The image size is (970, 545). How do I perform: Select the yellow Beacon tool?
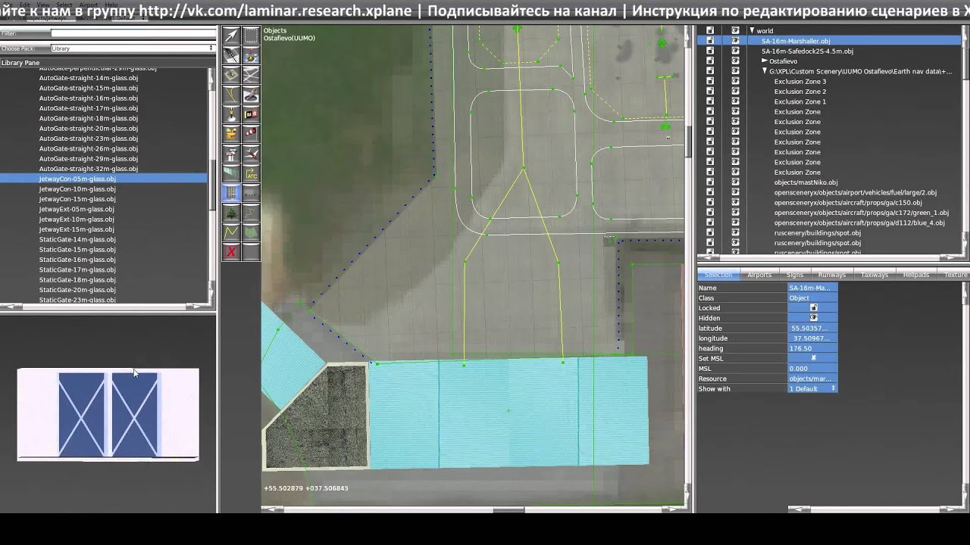(x=231, y=134)
